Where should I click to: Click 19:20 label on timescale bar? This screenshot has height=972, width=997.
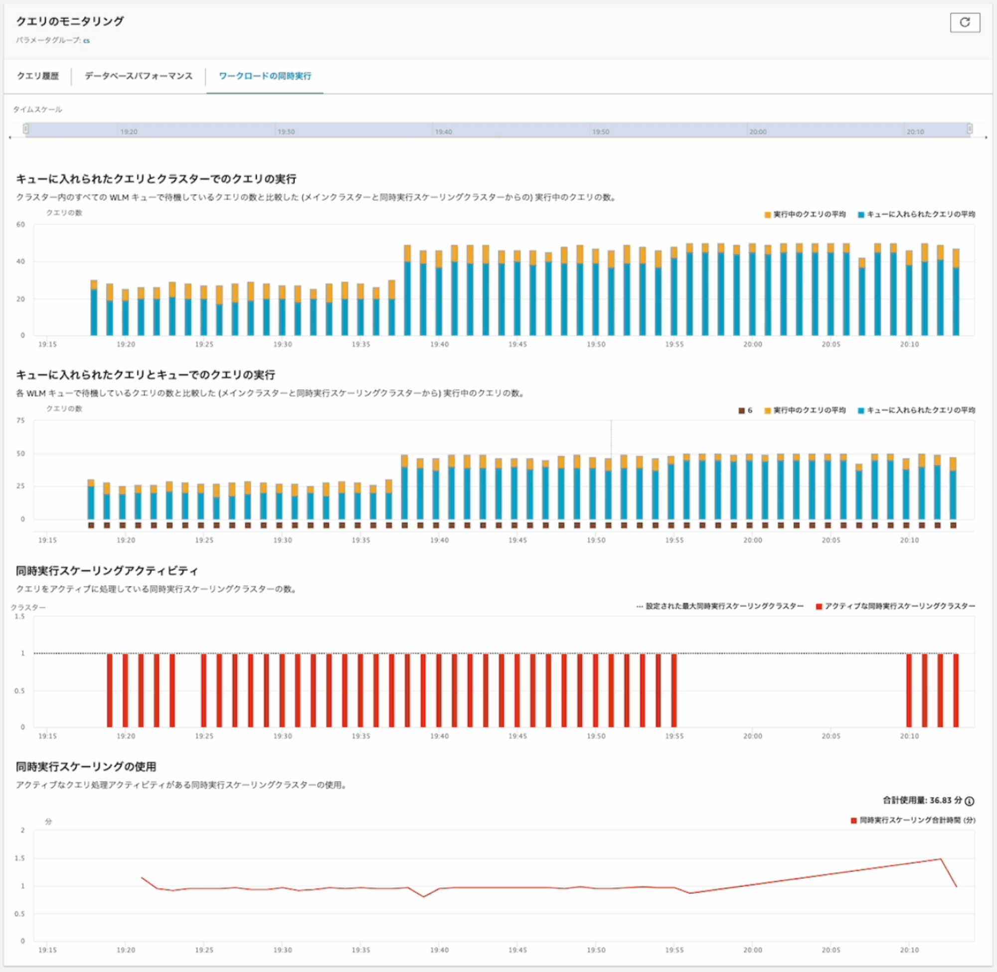tap(129, 132)
